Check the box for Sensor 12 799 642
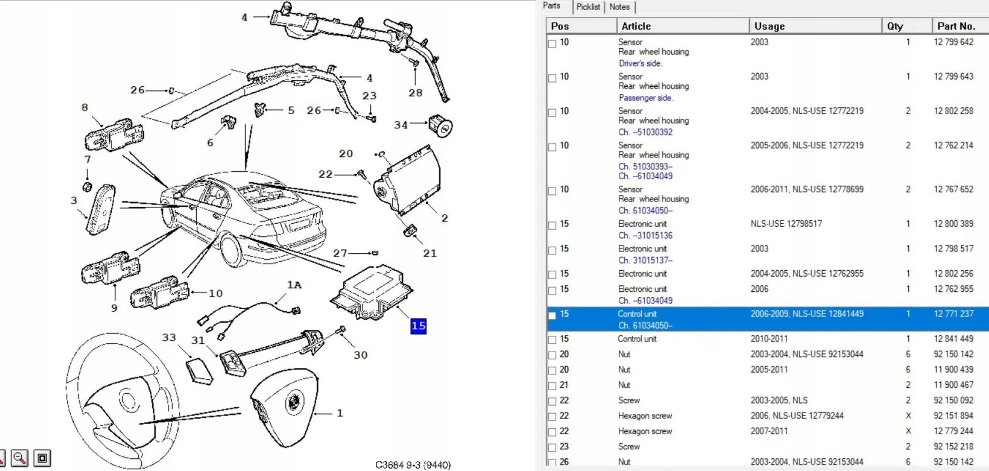Screen dimensions: 989x471 coord(552,44)
